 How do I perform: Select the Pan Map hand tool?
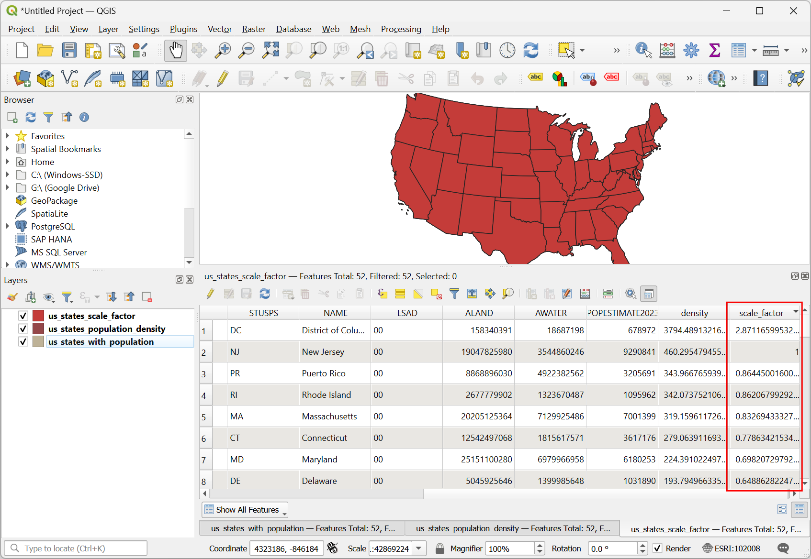175,50
